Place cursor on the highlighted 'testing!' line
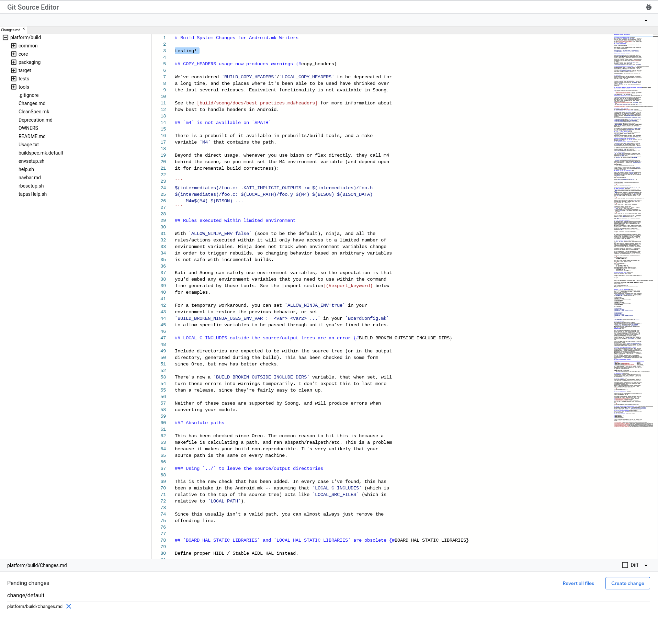The width and height of the screenshot is (658, 644). [x=186, y=50]
